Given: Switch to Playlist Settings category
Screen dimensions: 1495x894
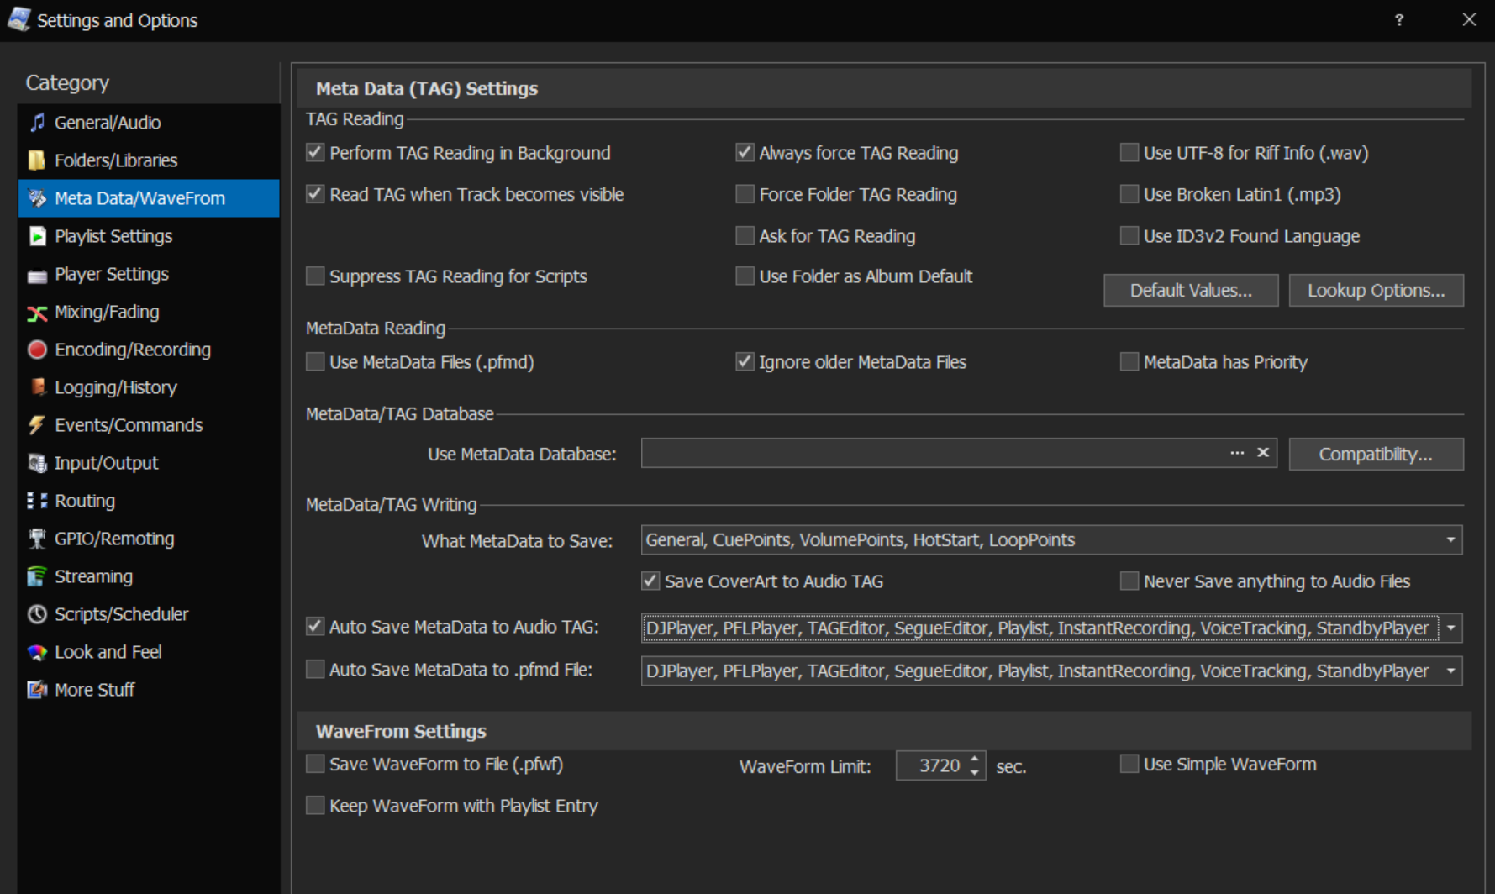Looking at the screenshot, I should [x=113, y=236].
